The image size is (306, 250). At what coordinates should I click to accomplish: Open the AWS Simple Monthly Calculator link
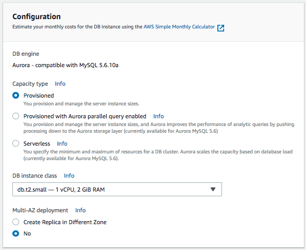tap(179, 27)
